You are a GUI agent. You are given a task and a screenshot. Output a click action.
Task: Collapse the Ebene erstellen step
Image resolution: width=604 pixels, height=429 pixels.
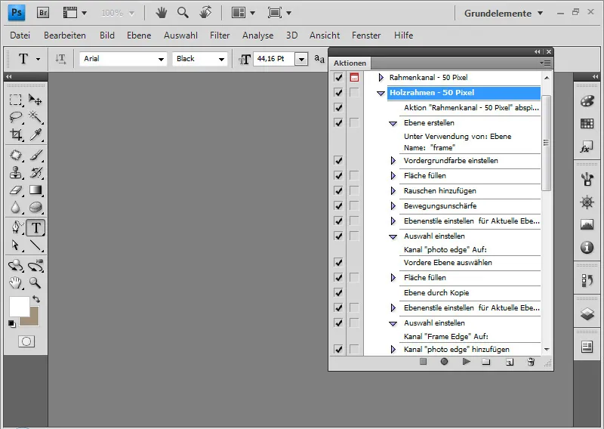click(393, 123)
